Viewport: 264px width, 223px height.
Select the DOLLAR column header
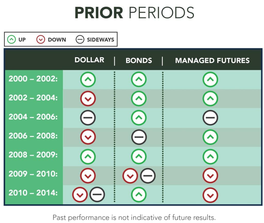(89, 60)
